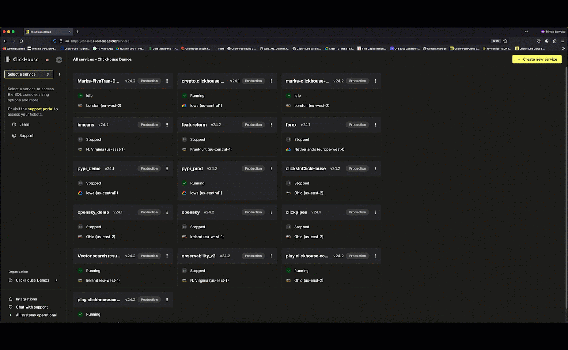Show more bookmarks with overflow chevron
The height and width of the screenshot is (350, 568).
coord(563,49)
